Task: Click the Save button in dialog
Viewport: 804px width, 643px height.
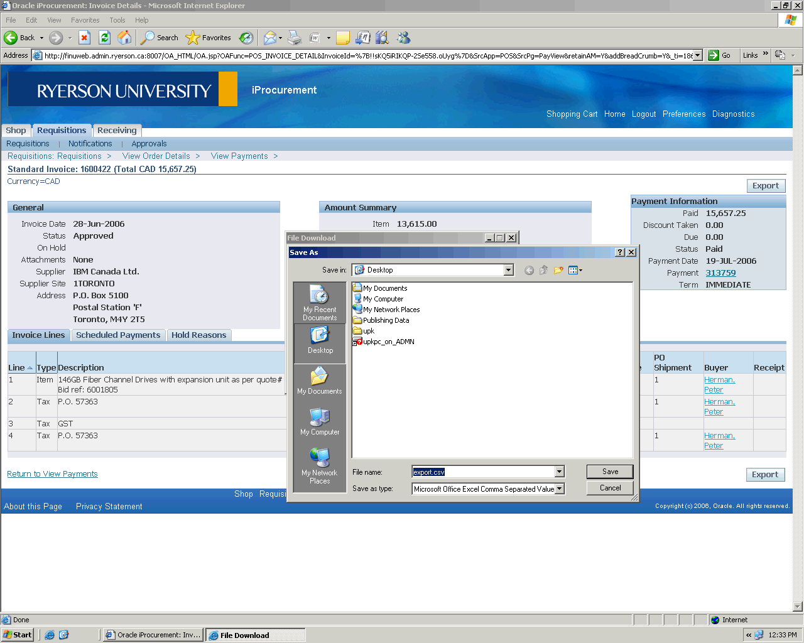Action: tap(610, 472)
